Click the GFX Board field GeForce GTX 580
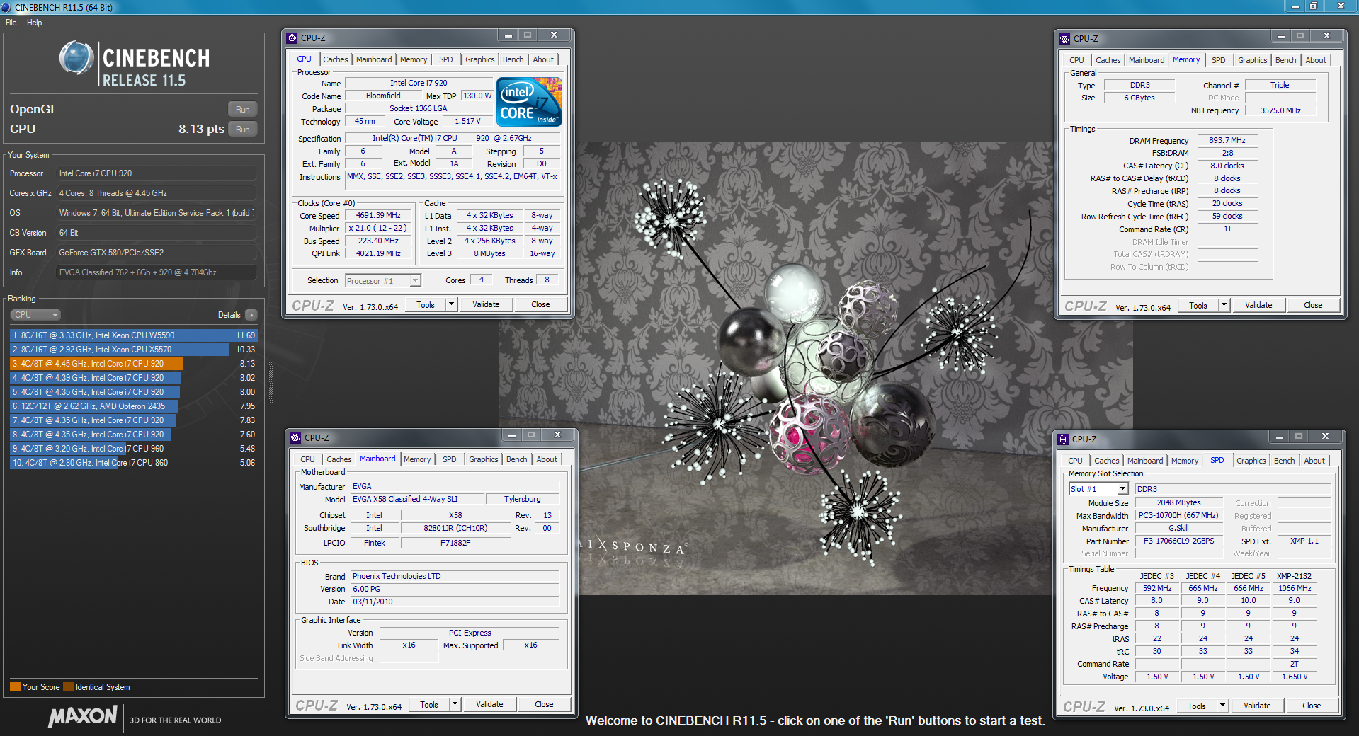Image resolution: width=1359 pixels, height=736 pixels. point(156,253)
